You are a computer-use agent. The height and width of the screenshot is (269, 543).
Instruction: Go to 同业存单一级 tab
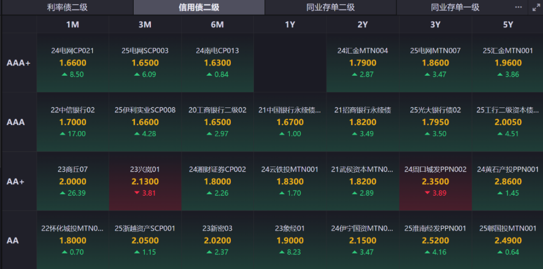455,7
